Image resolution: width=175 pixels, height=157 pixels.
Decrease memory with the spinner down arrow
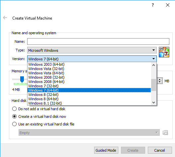tap(160, 82)
